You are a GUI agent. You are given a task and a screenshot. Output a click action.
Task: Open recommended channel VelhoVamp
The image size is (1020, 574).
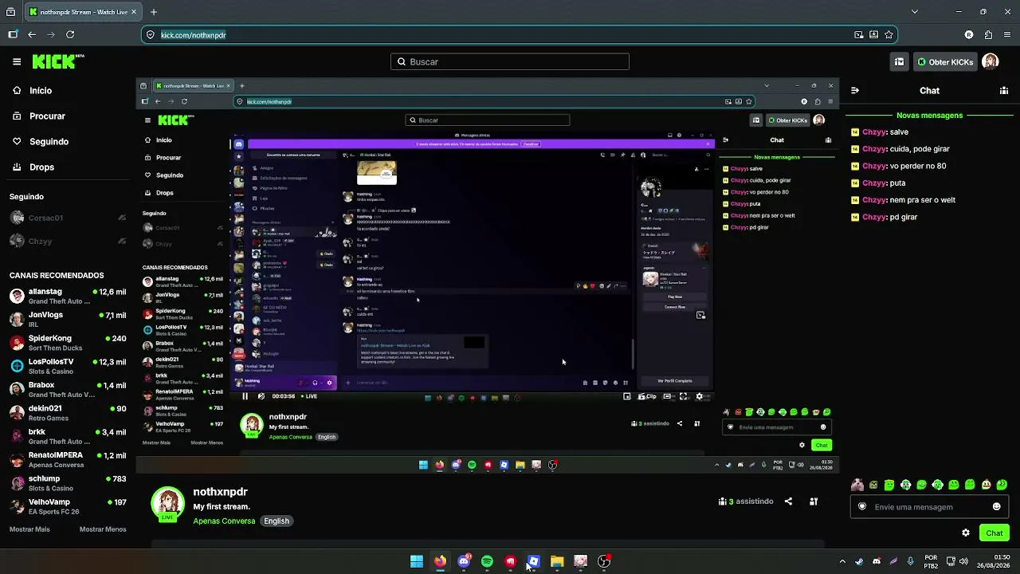(68, 506)
